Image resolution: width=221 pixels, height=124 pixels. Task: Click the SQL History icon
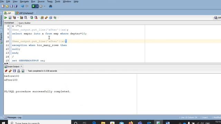(51, 18)
